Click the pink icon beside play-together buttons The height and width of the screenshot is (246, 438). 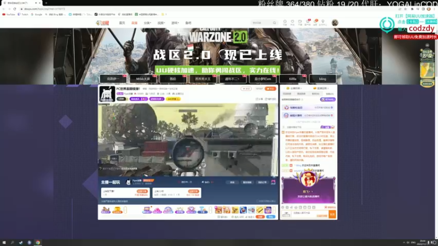(x=273, y=182)
